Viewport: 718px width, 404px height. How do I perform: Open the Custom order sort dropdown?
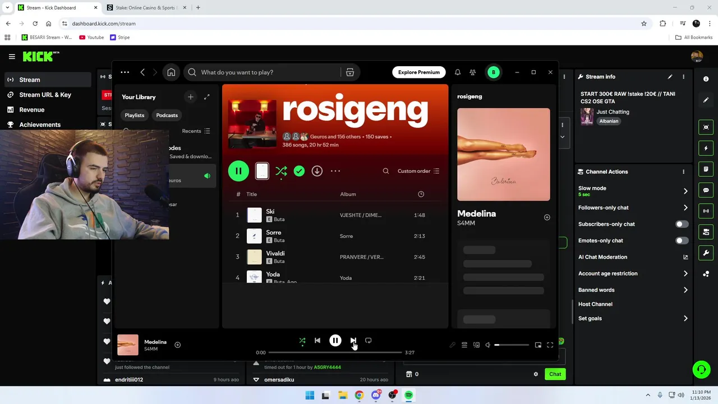[418, 171]
